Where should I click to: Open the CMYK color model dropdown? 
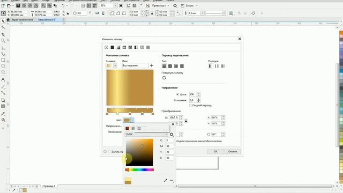[x=146, y=134]
